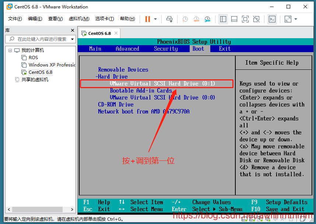The height and width of the screenshot is (224, 316).
Task: Open the console view icon
Action: [272, 19]
